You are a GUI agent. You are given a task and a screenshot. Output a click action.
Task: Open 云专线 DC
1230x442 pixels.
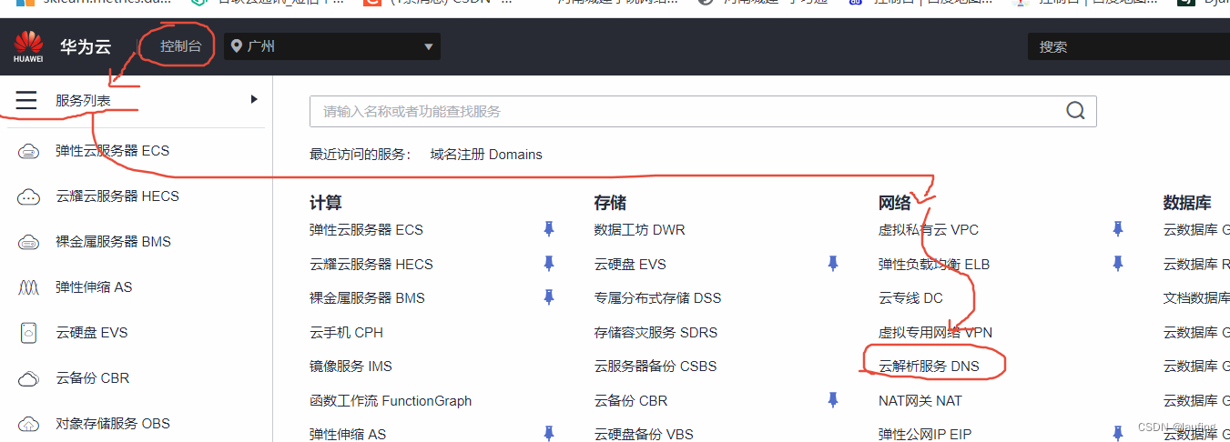click(910, 298)
